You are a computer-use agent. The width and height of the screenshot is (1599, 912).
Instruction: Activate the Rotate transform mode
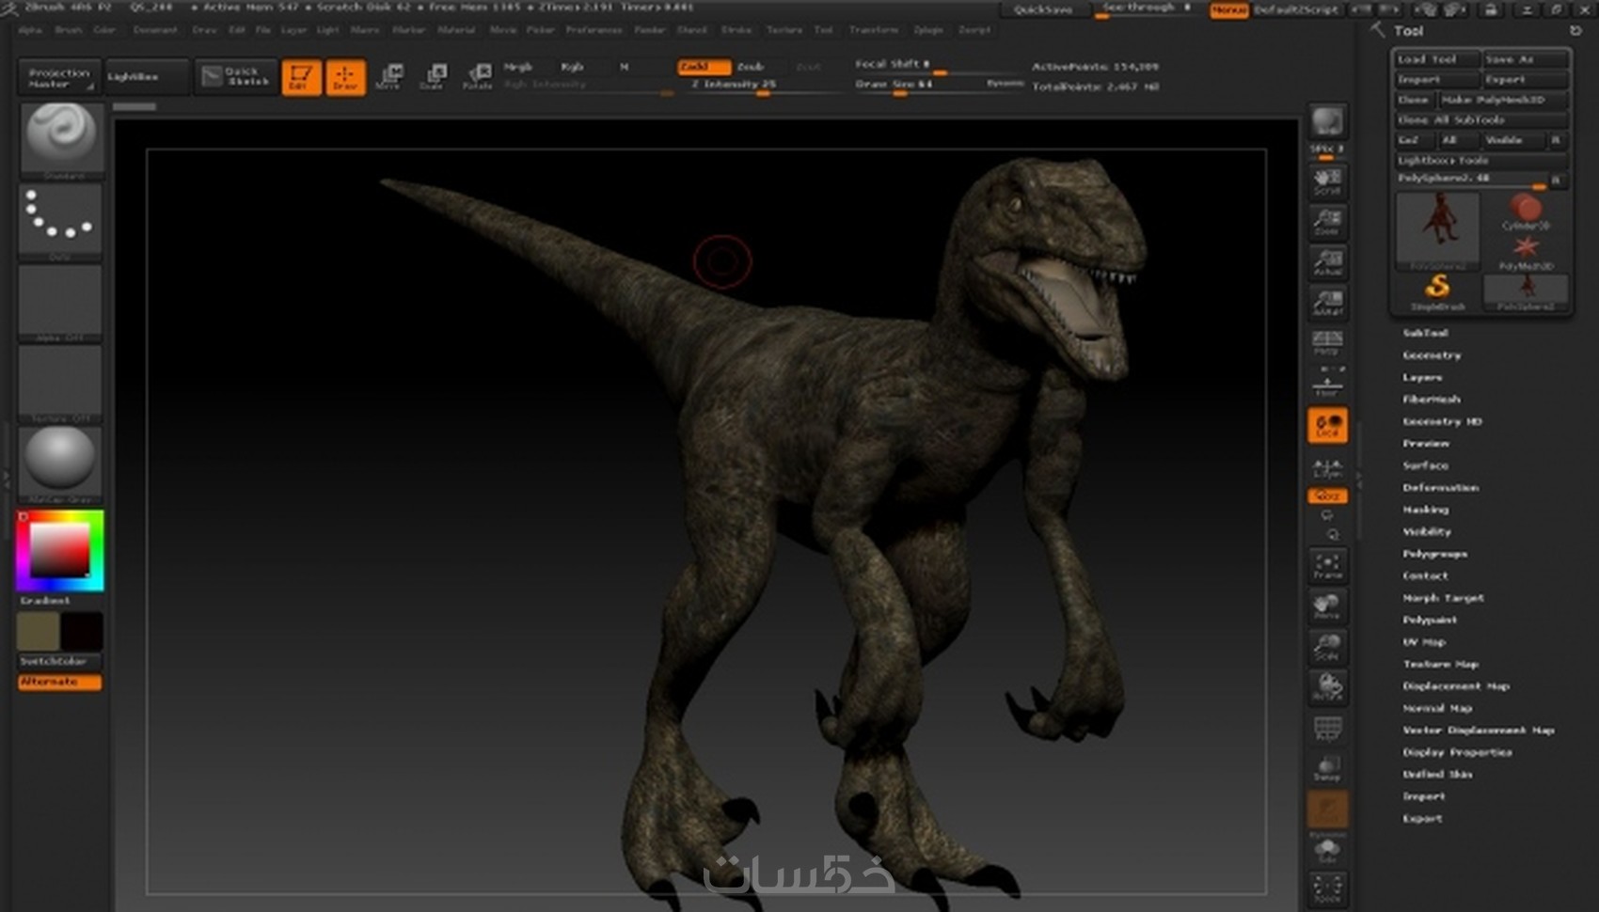click(478, 76)
